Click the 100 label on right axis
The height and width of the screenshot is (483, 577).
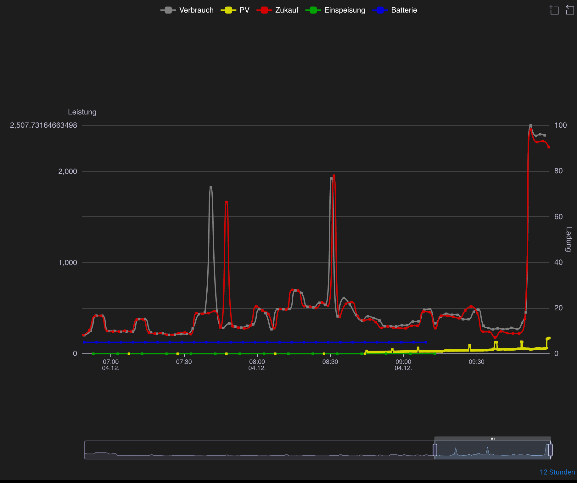coord(560,125)
